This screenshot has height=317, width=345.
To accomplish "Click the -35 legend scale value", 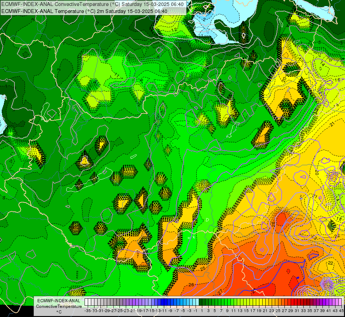I will (x=88, y=311).
